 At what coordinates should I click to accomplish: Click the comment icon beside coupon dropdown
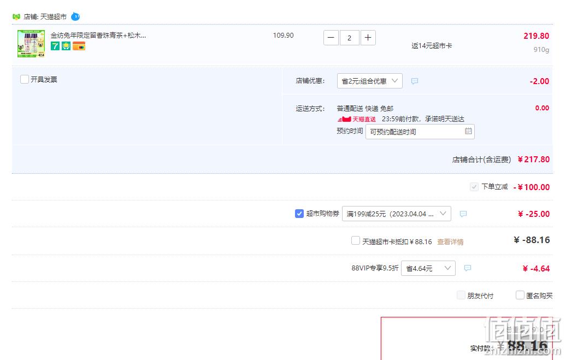(463, 214)
